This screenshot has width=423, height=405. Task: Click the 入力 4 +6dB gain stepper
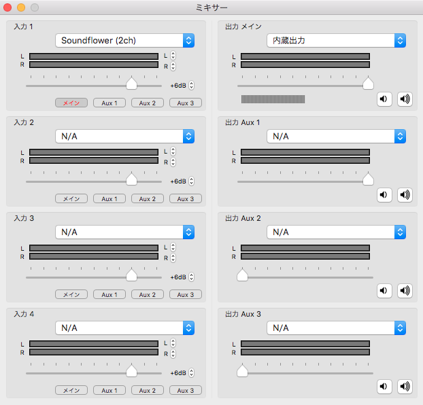191,372
